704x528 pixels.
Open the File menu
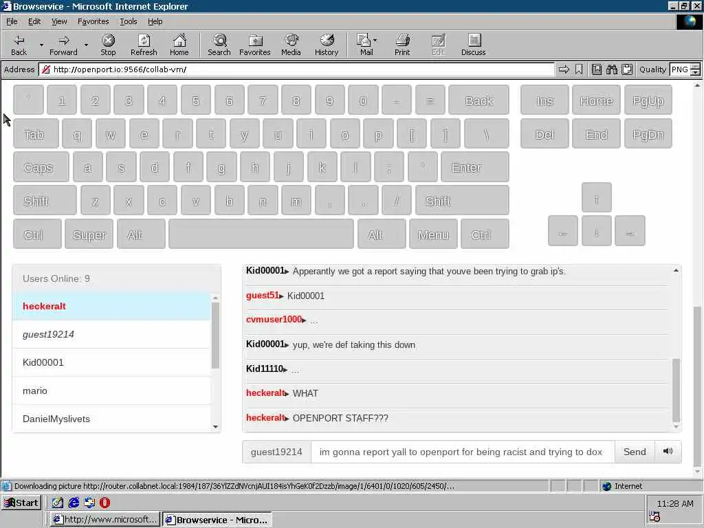[12, 21]
